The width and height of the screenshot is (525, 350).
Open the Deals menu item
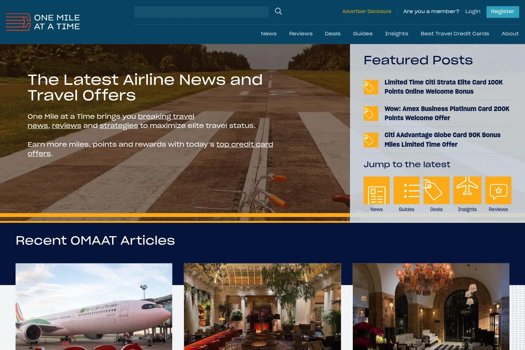tap(333, 34)
